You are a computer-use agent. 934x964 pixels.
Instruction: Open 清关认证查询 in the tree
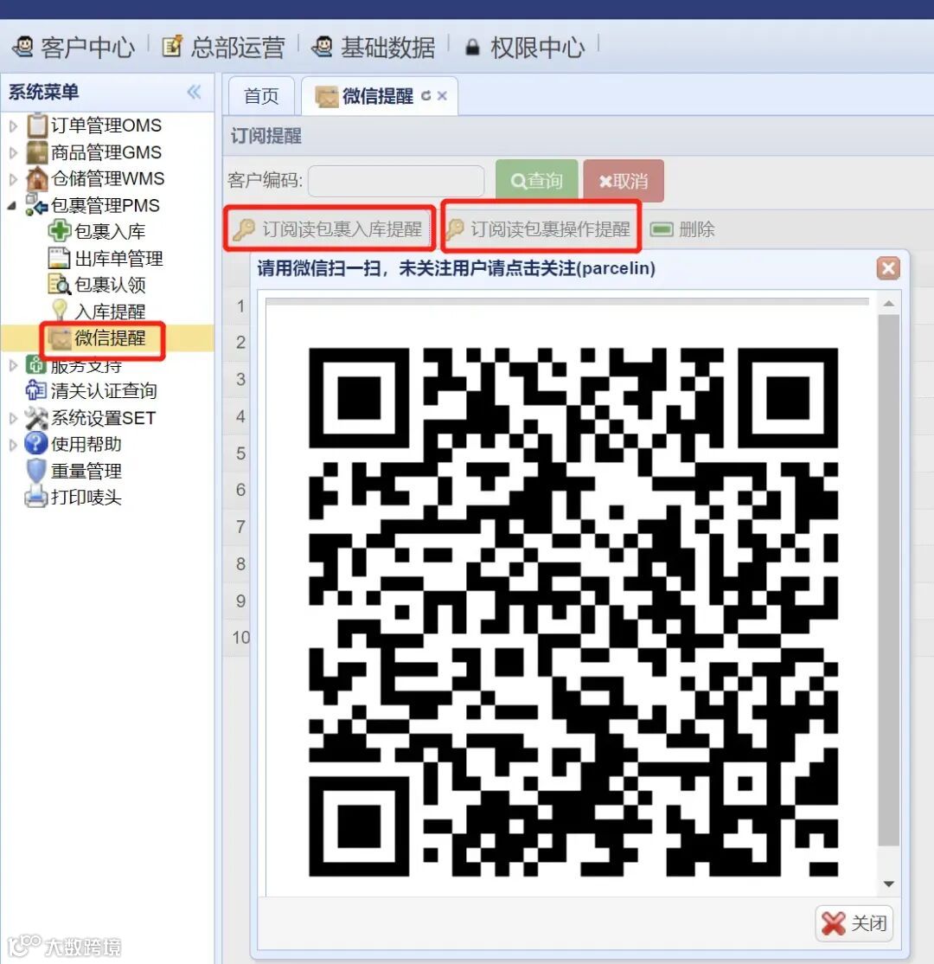[104, 391]
